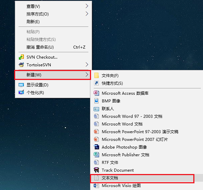Create new 文本文档 text file
The height and width of the screenshot is (190, 203).
(x=147, y=178)
